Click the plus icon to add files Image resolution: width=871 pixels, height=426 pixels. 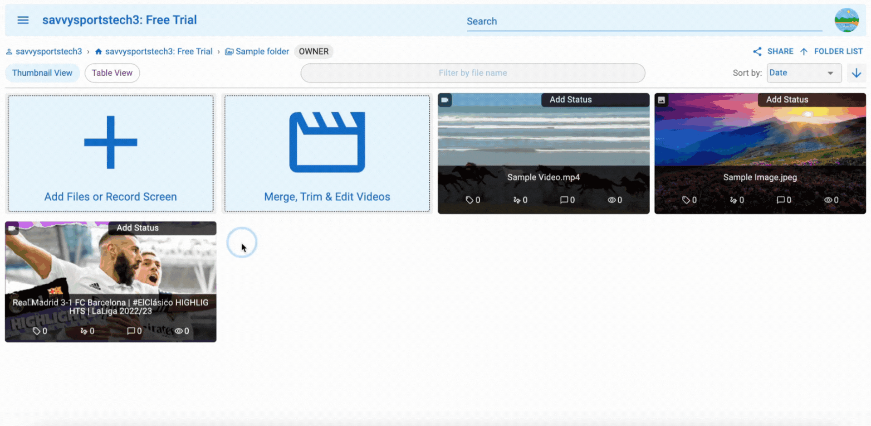tap(111, 142)
